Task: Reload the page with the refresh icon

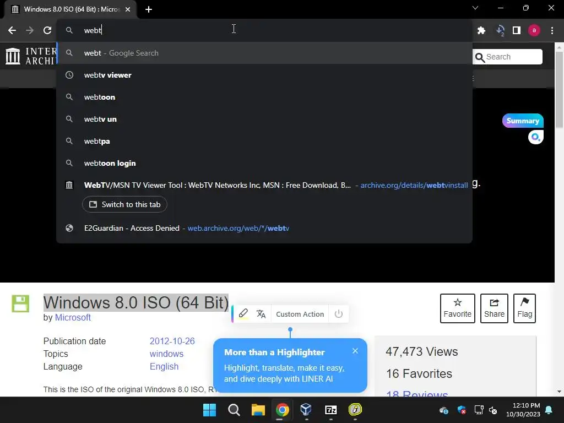Action: coord(47,30)
